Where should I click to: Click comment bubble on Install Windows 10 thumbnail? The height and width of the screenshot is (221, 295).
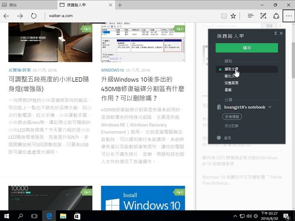tap(180, 192)
